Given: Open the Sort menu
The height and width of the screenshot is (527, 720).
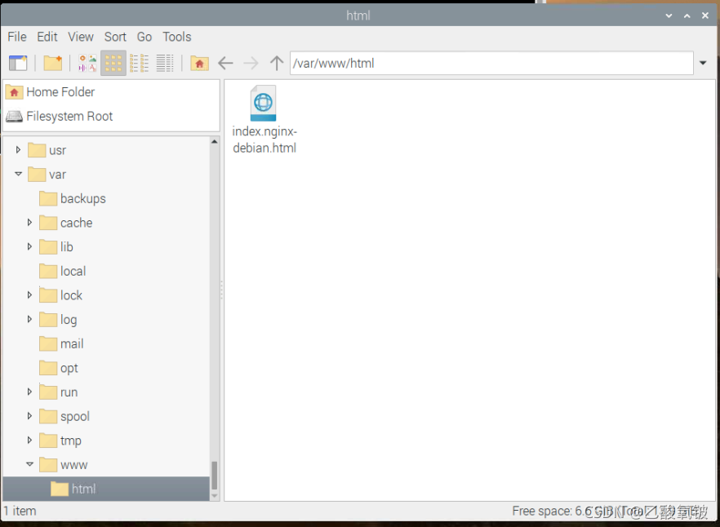Looking at the screenshot, I should click(115, 37).
